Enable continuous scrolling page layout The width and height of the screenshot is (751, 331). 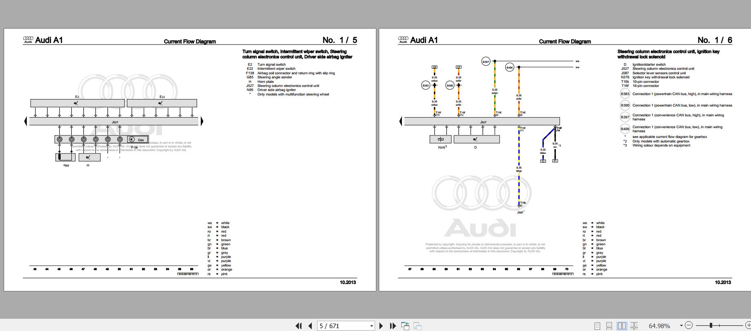(609, 326)
